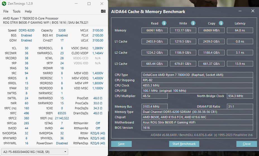Maximize the ZenTimings window
The height and width of the screenshot is (156, 259).
coord(89,4)
